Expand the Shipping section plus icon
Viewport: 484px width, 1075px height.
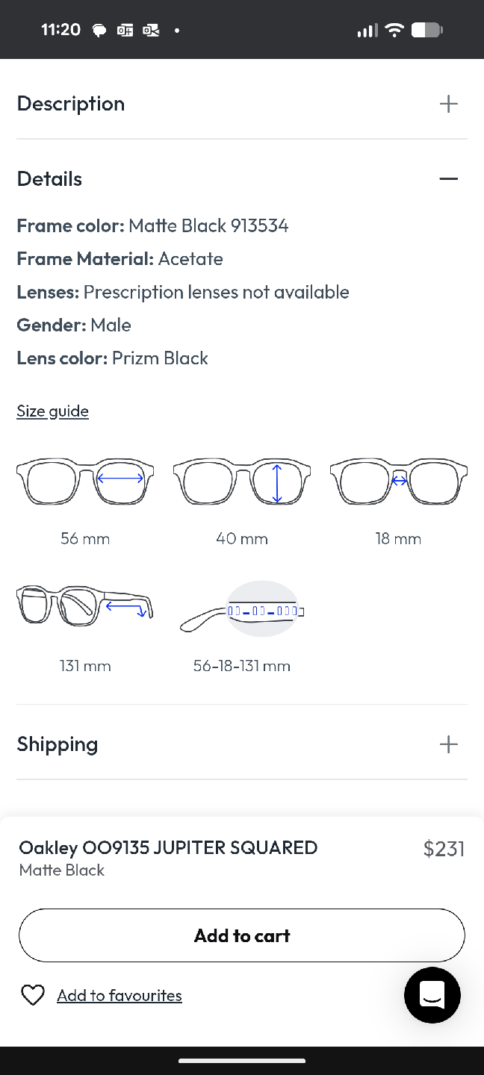click(448, 744)
